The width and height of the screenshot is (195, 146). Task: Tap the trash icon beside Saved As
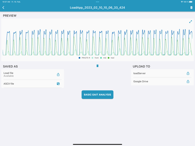point(97,66)
